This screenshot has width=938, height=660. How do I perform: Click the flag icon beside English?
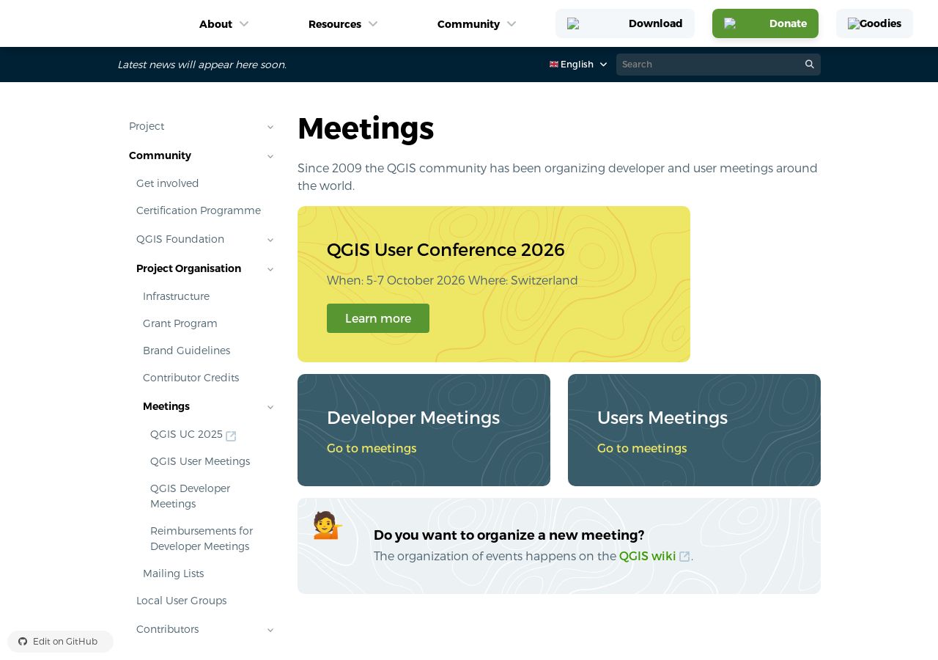(x=554, y=65)
